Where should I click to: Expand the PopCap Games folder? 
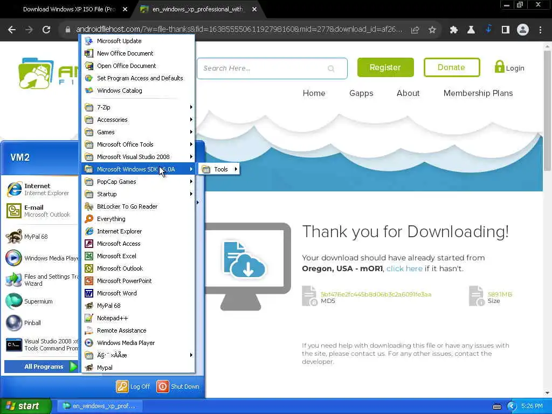coord(138,182)
